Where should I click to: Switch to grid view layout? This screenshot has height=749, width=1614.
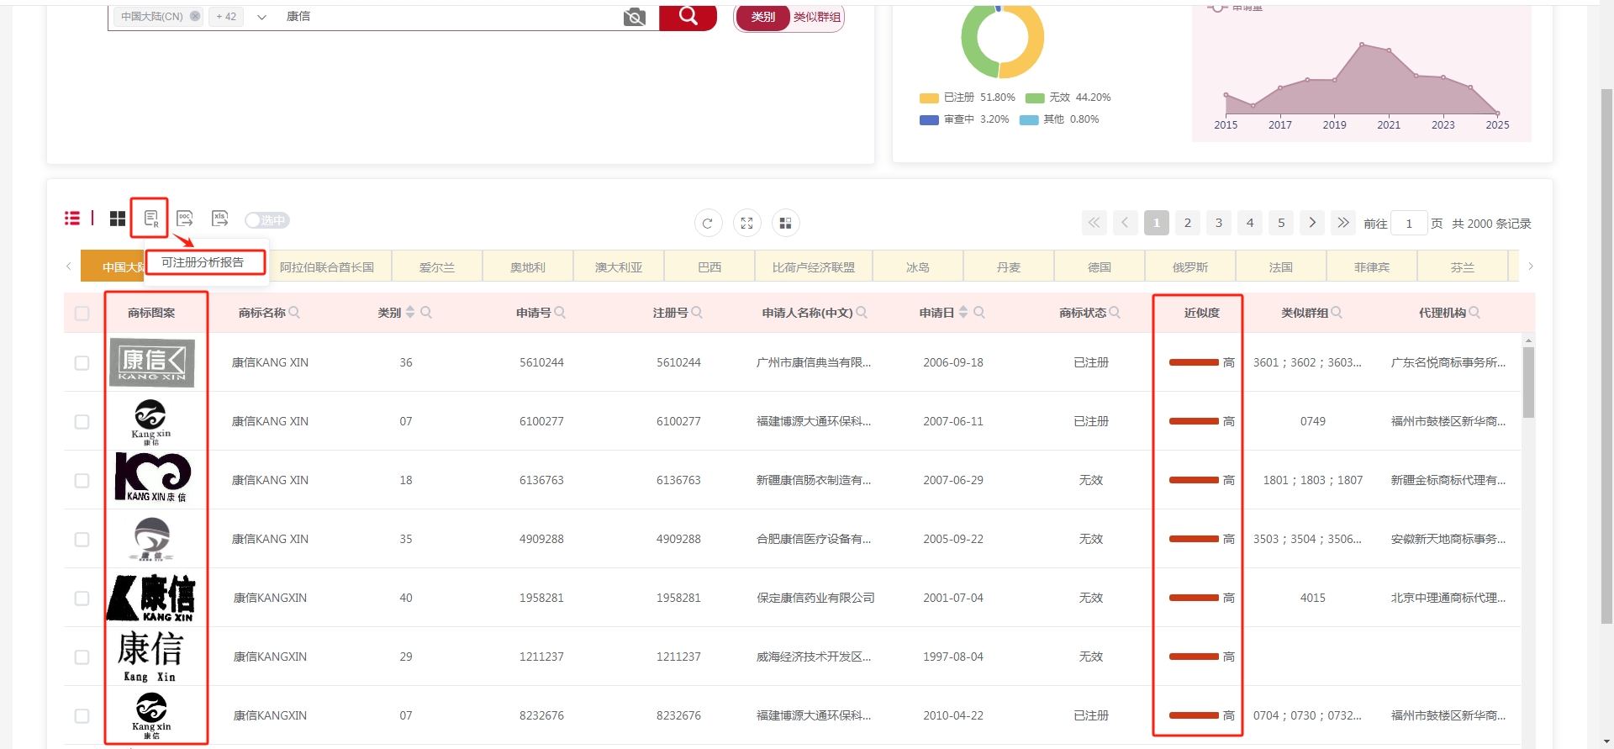[x=118, y=219]
